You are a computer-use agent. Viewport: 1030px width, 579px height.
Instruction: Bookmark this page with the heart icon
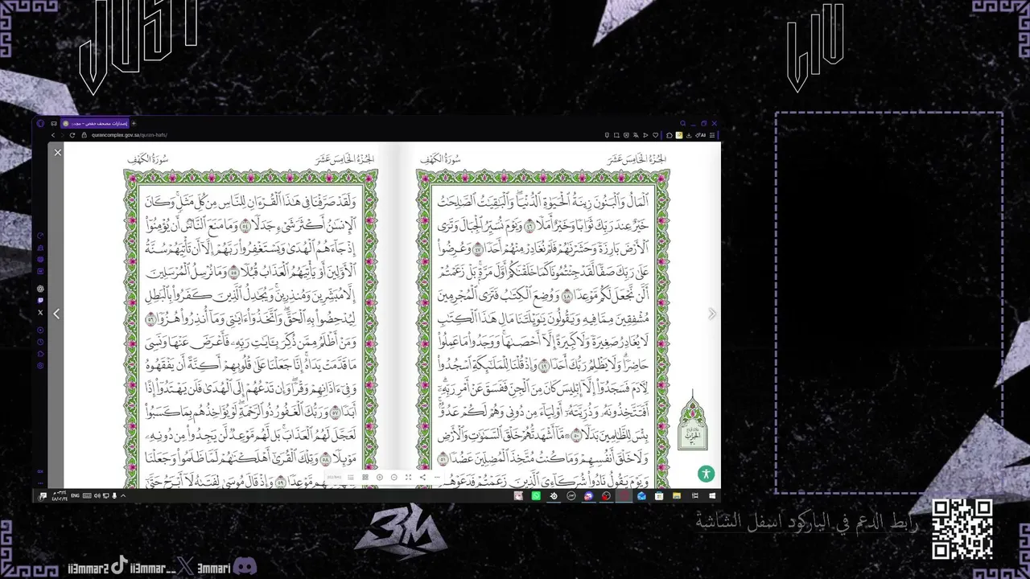point(657,135)
